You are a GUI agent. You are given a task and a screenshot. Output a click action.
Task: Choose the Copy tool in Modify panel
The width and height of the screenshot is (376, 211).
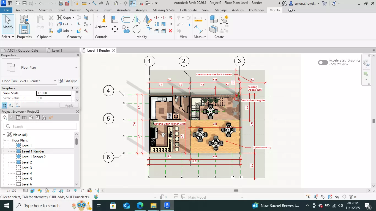pos(126,29)
